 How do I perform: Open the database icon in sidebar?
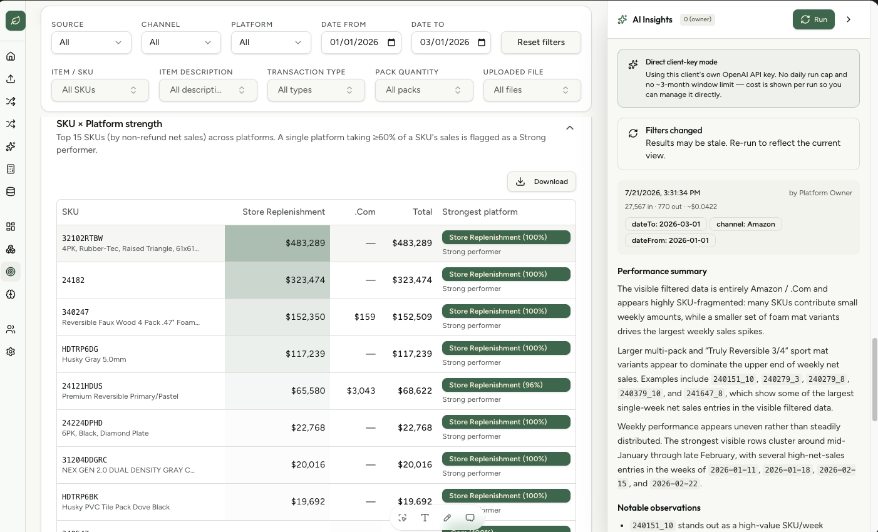tap(11, 192)
